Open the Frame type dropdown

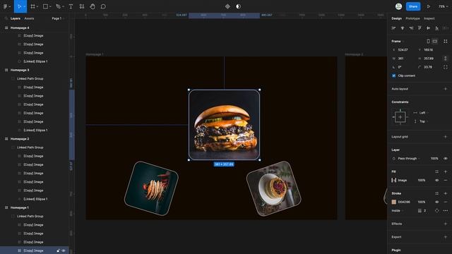(x=398, y=41)
